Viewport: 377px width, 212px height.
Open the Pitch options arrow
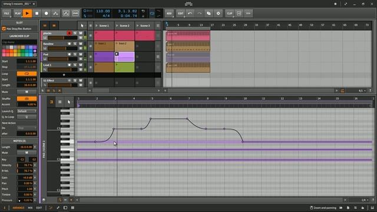point(35,189)
